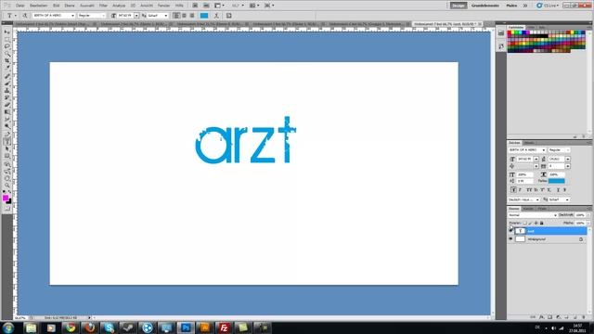Toggle Faux Italic in Zeichen panel
The image size is (594, 334).
tap(520, 189)
